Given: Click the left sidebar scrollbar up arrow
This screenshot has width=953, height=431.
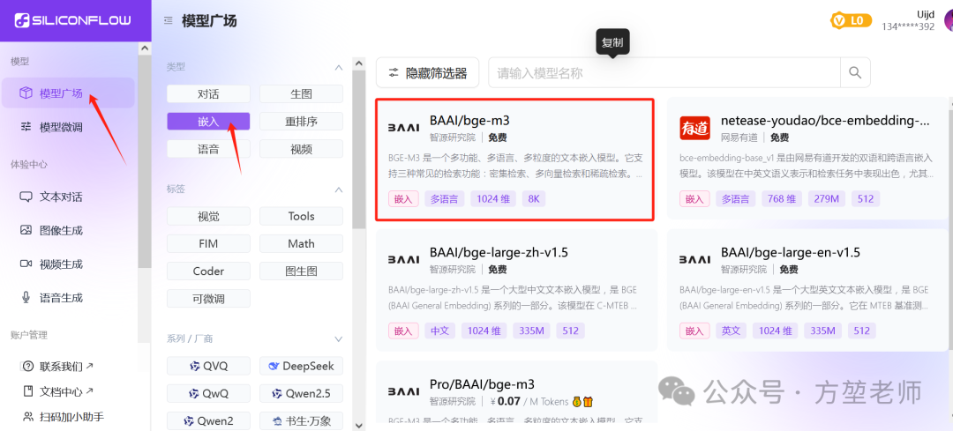Looking at the screenshot, I should (145, 48).
